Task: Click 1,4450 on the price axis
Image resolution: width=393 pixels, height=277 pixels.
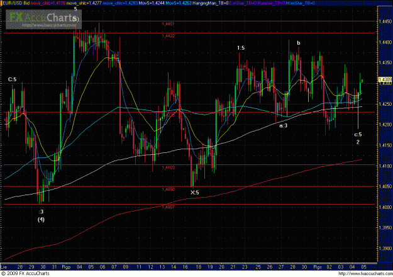Action: coord(385,21)
